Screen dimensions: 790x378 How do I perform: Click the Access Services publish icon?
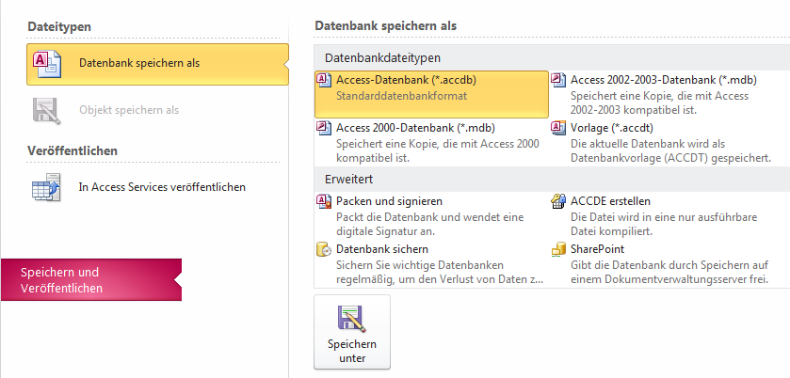(46, 187)
